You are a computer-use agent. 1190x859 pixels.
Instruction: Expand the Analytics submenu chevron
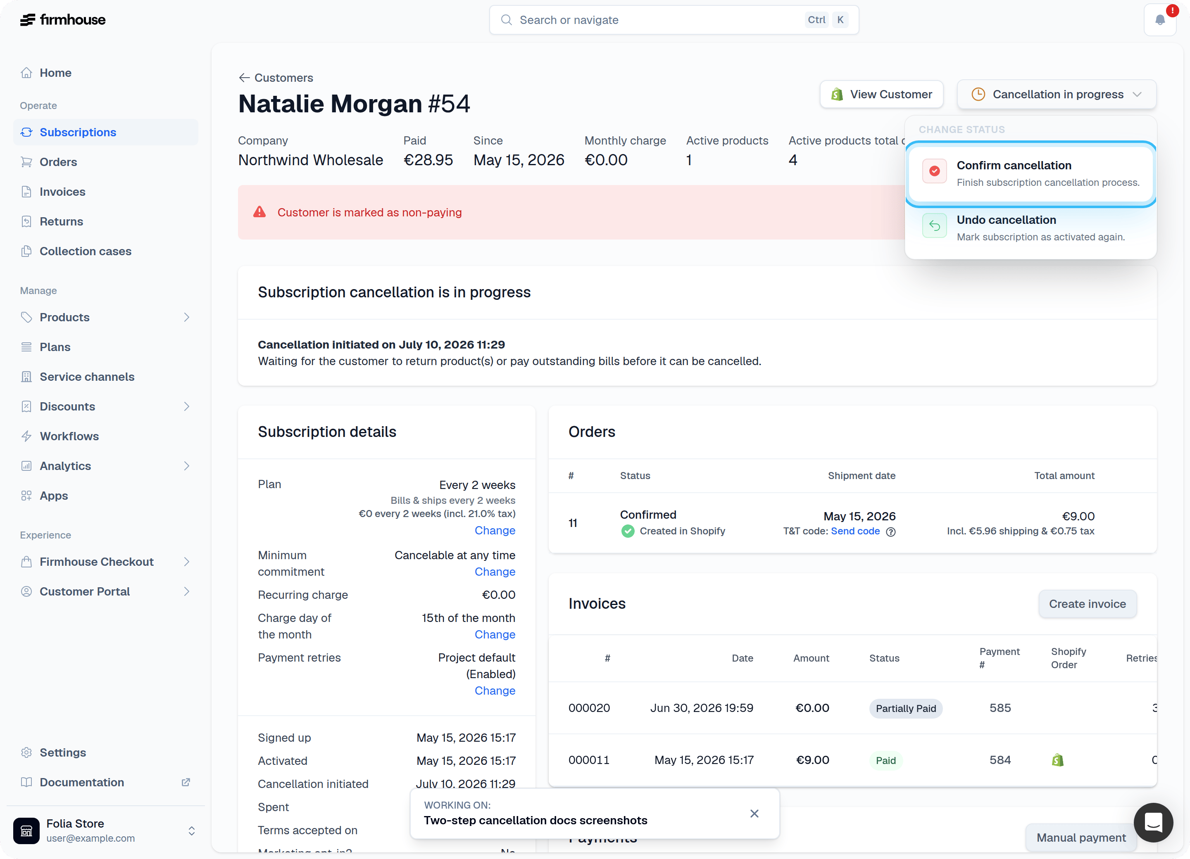click(187, 466)
